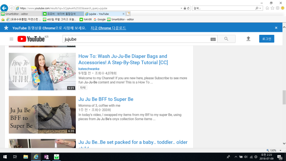The image size is (286, 161).
Task: Click the 자막 captions badge
Action: [83, 88]
